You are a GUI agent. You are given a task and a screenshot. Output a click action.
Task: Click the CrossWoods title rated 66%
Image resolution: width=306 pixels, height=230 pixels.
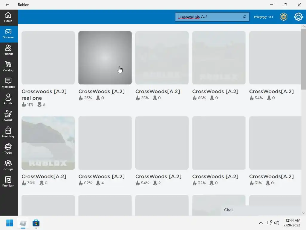pos(215,91)
